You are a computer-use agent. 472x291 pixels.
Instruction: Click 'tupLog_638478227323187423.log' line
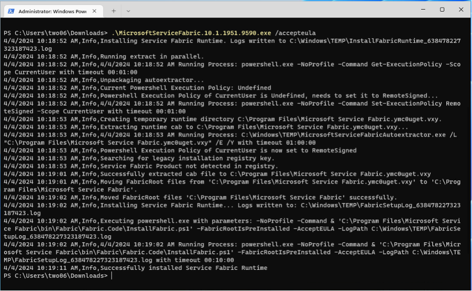coord(57,236)
